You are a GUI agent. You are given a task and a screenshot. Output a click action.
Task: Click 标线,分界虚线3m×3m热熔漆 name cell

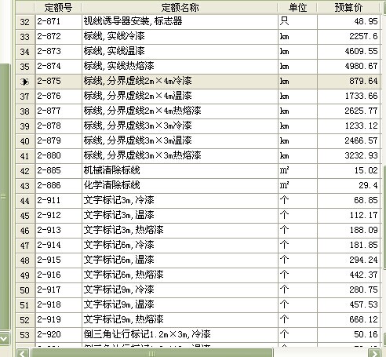point(180,156)
